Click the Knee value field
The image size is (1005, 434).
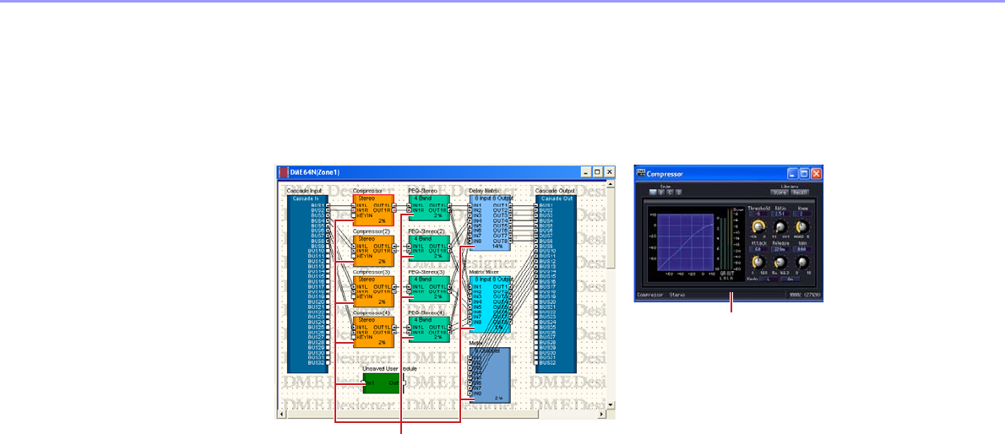pos(802,214)
